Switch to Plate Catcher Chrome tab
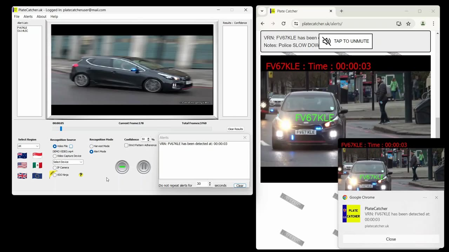 coord(301,11)
